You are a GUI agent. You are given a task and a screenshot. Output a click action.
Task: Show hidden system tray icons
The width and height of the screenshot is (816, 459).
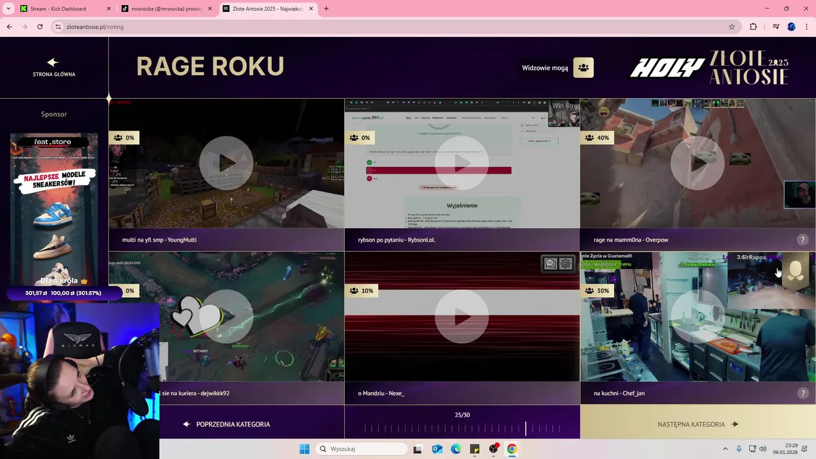click(725, 449)
